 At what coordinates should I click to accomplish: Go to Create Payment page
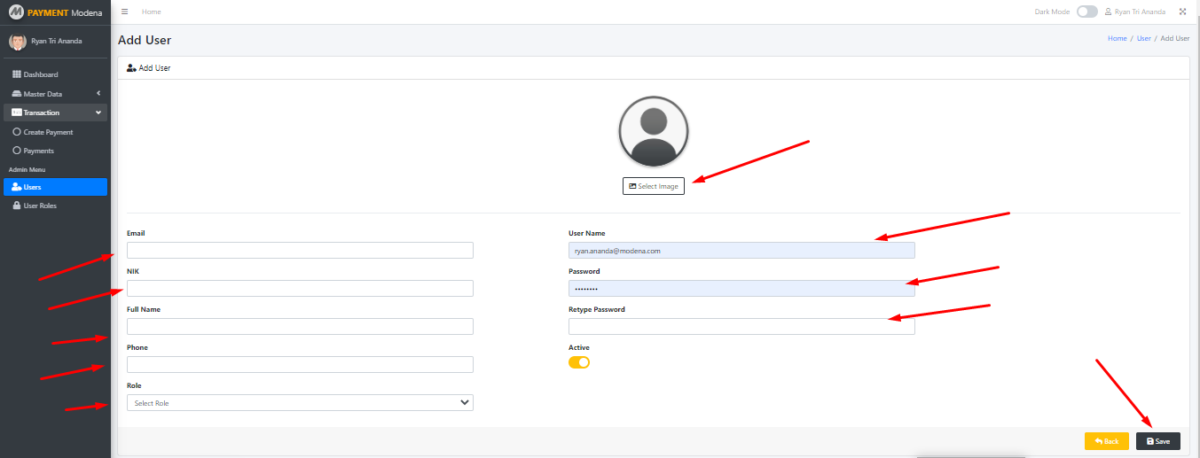pyautogui.click(x=48, y=132)
